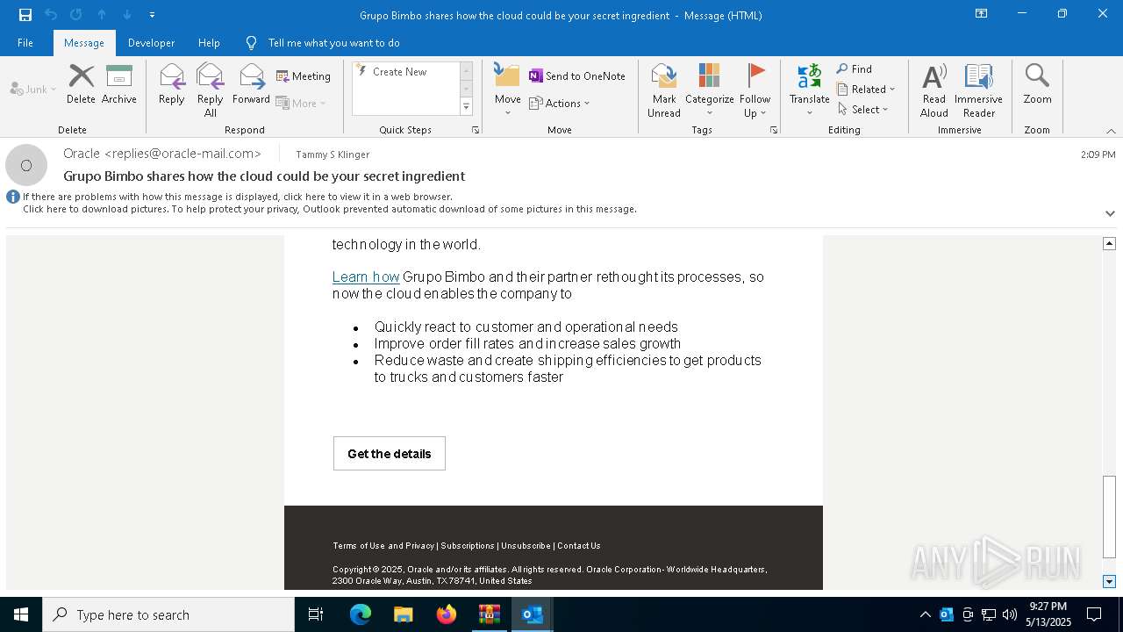Viewport: 1123px width, 632px height.
Task: Reply to the sender
Action: (172, 84)
